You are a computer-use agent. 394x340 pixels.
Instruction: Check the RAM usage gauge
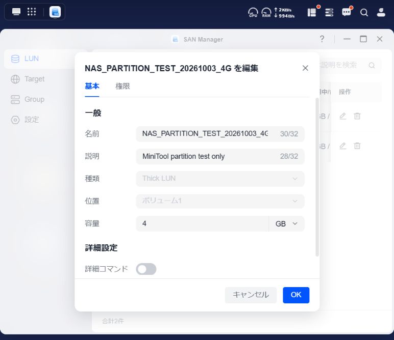point(266,12)
